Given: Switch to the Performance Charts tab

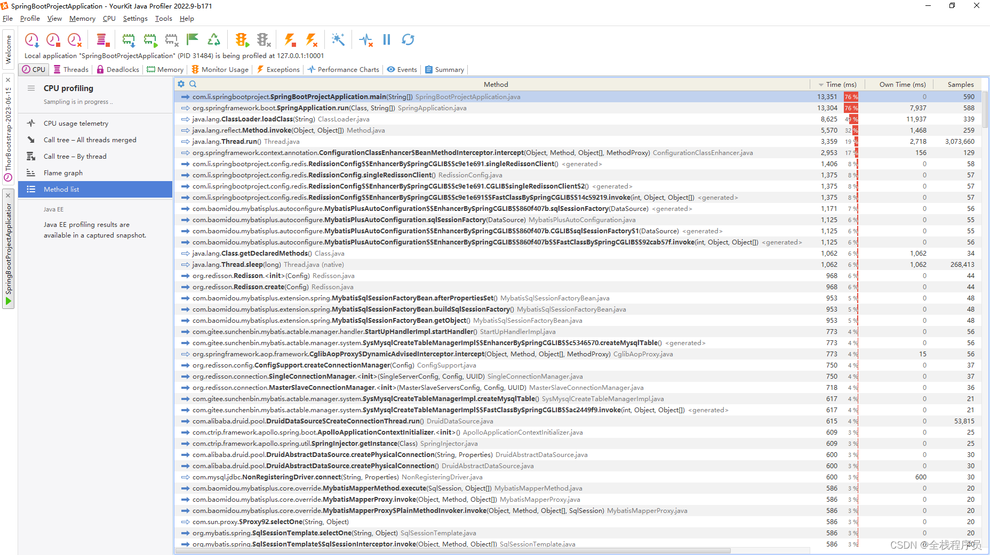Looking at the screenshot, I should point(344,70).
